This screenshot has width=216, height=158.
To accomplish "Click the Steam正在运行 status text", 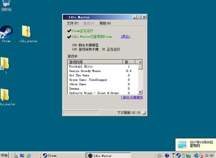I will point(82,31).
